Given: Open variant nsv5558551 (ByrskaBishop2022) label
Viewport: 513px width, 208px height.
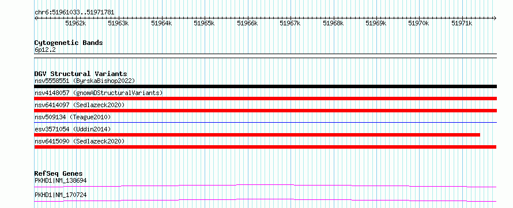Looking at the screenshot, I should pos(85,81).
